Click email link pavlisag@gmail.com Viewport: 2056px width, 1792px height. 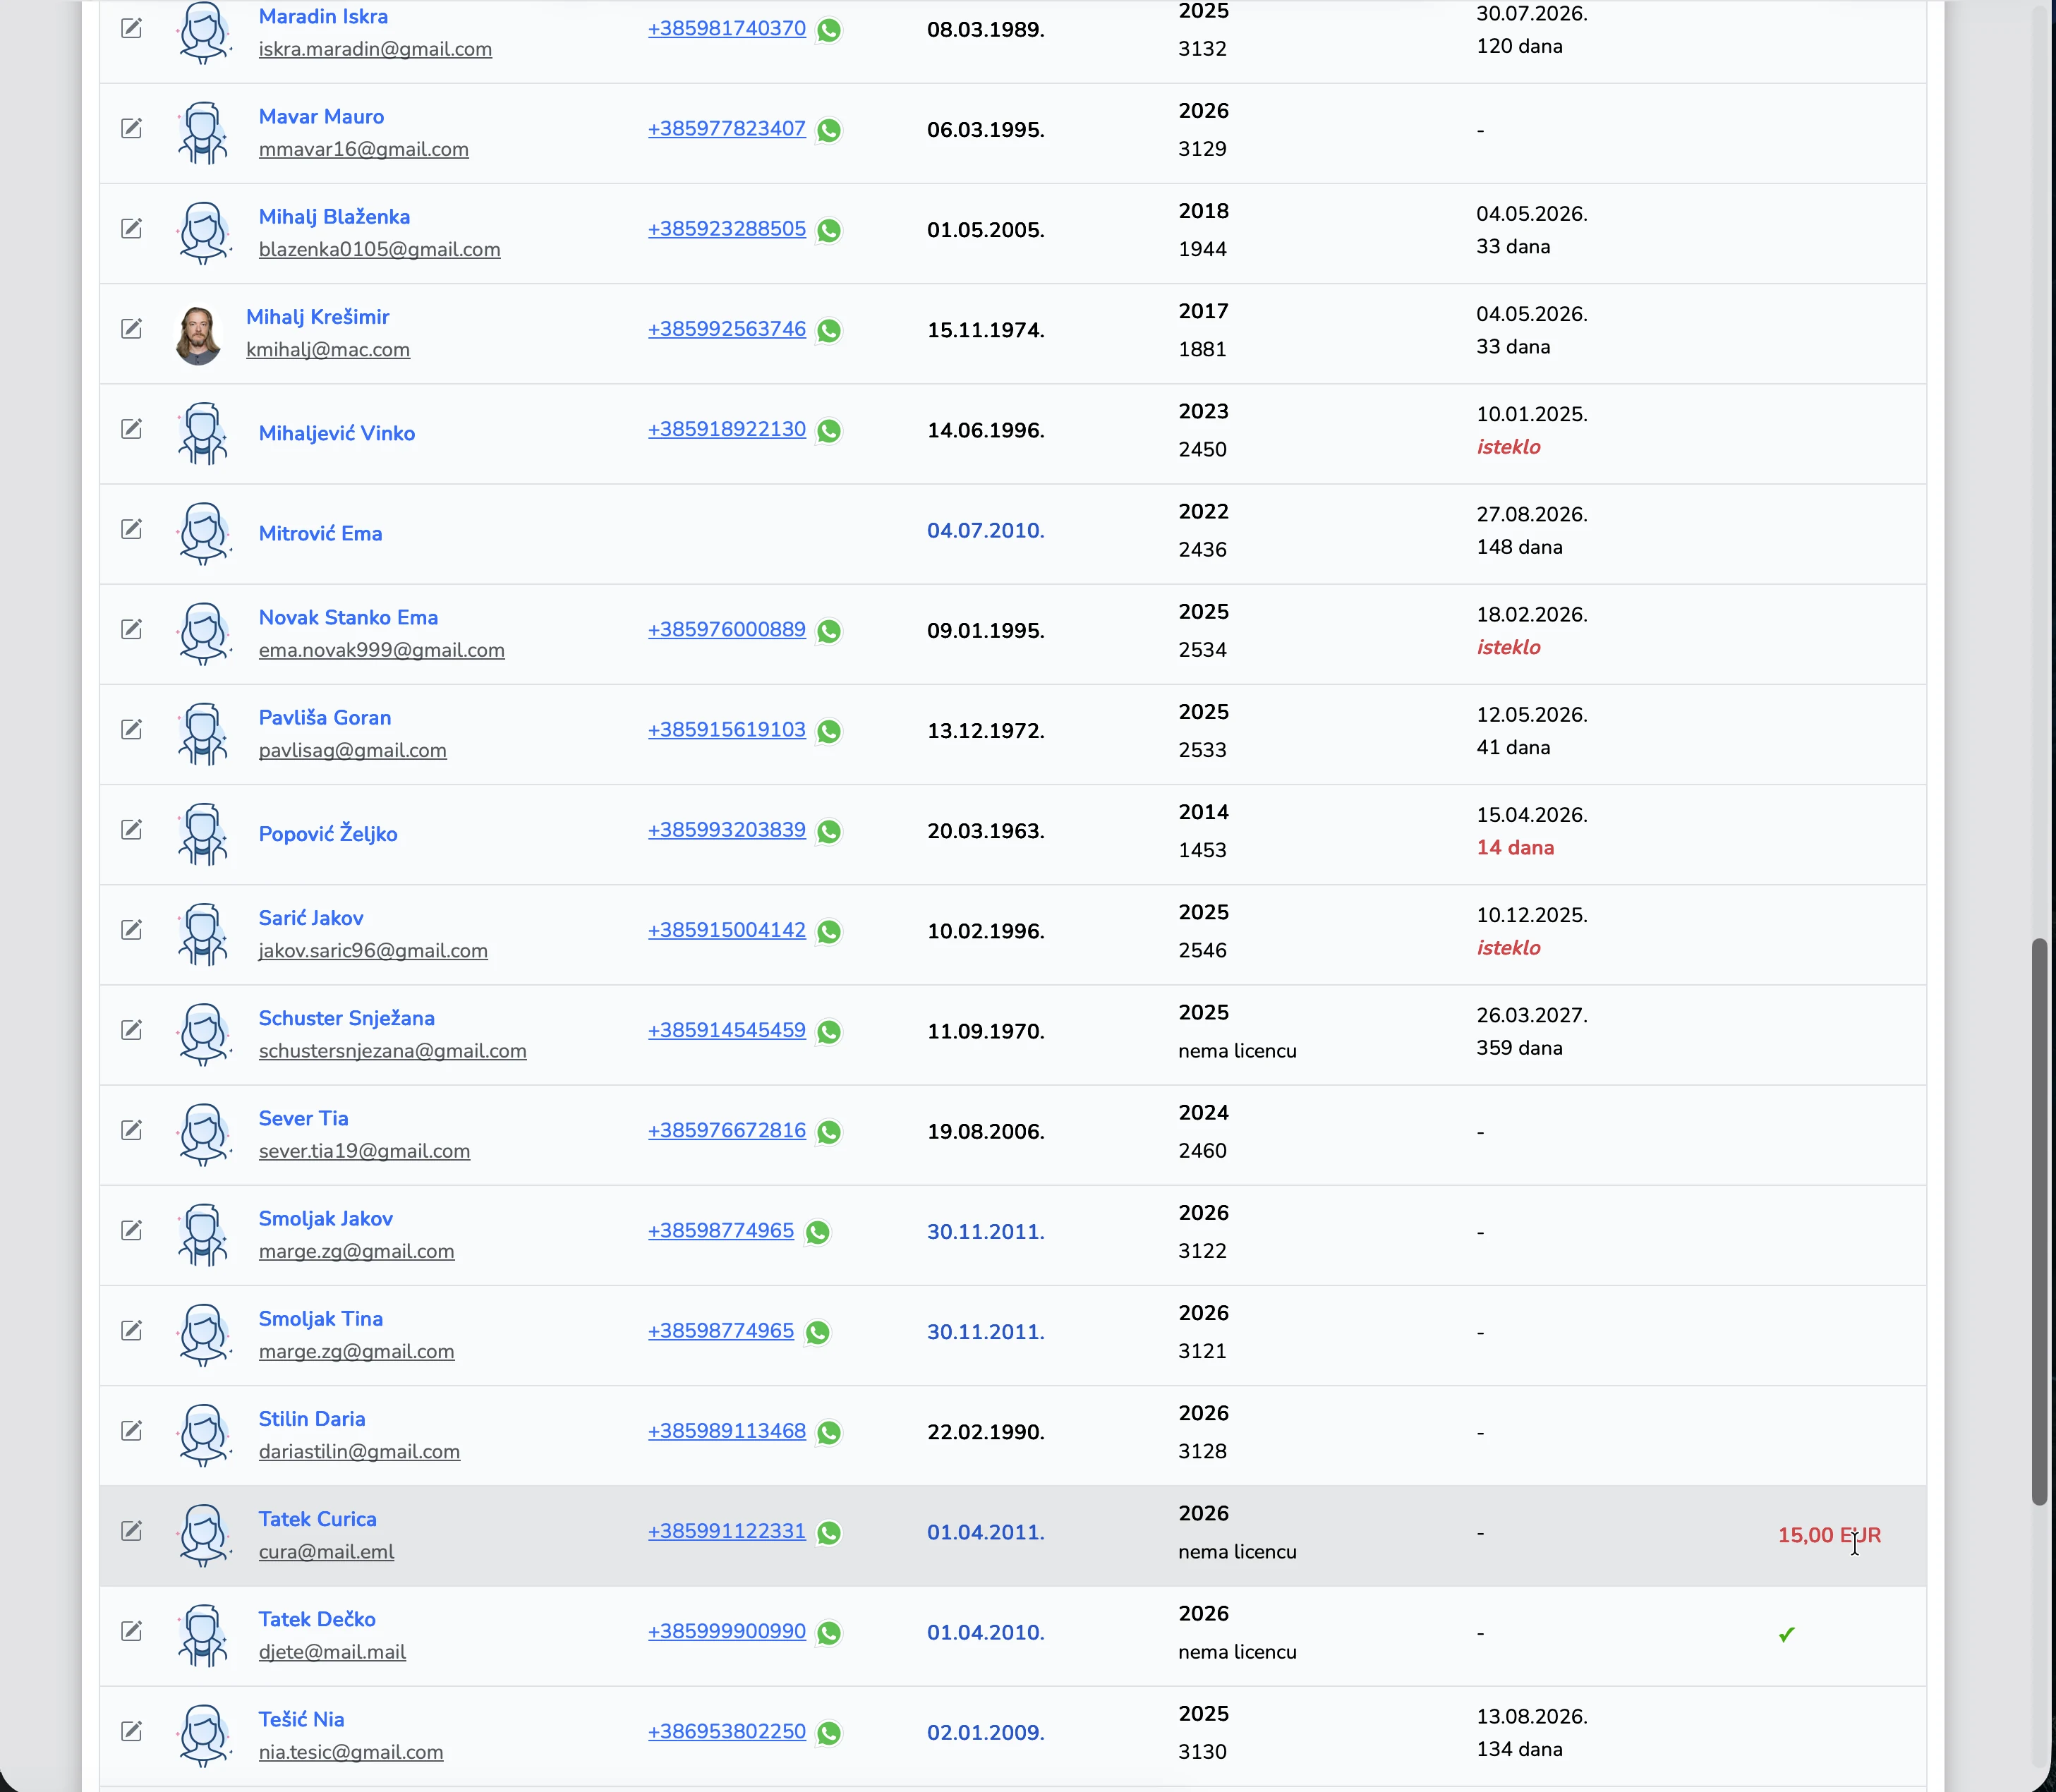[x=352, y=750]
